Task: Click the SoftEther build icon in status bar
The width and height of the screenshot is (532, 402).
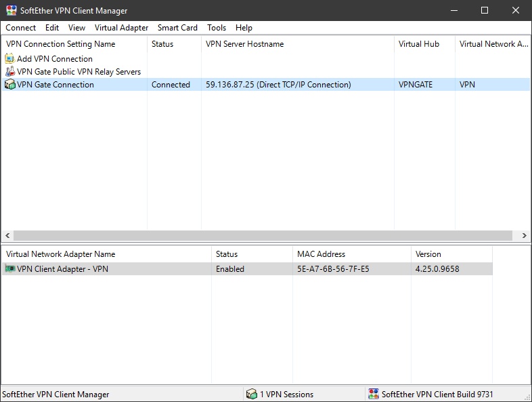Action: click(374, 394)
